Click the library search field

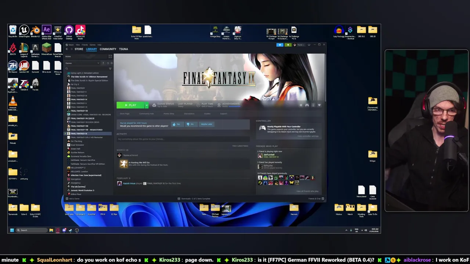click(x=86, y=69)
